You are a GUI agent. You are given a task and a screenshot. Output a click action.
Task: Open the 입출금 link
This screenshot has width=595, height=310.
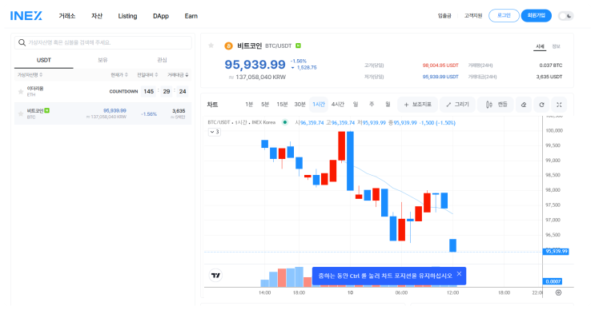pos(444,16)
